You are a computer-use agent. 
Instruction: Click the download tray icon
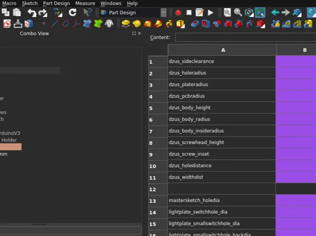[x=18, y=24]
